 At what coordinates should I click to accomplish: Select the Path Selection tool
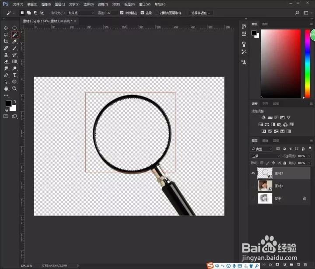coord(6,81)
